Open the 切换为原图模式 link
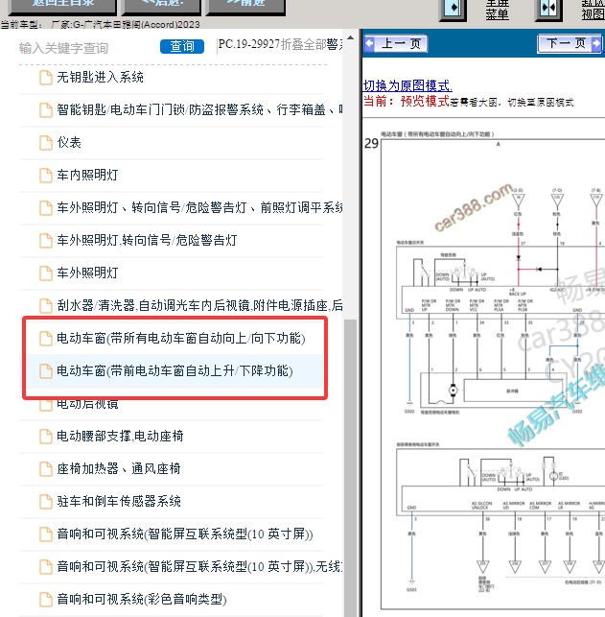This screenshot has width=605, height=617. [x=407, y=85]
